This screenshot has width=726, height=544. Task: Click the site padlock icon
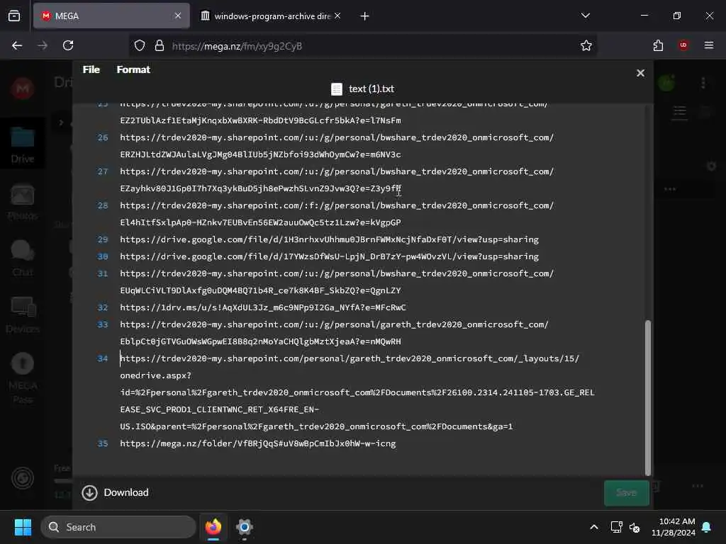click(x=160, y=45)
